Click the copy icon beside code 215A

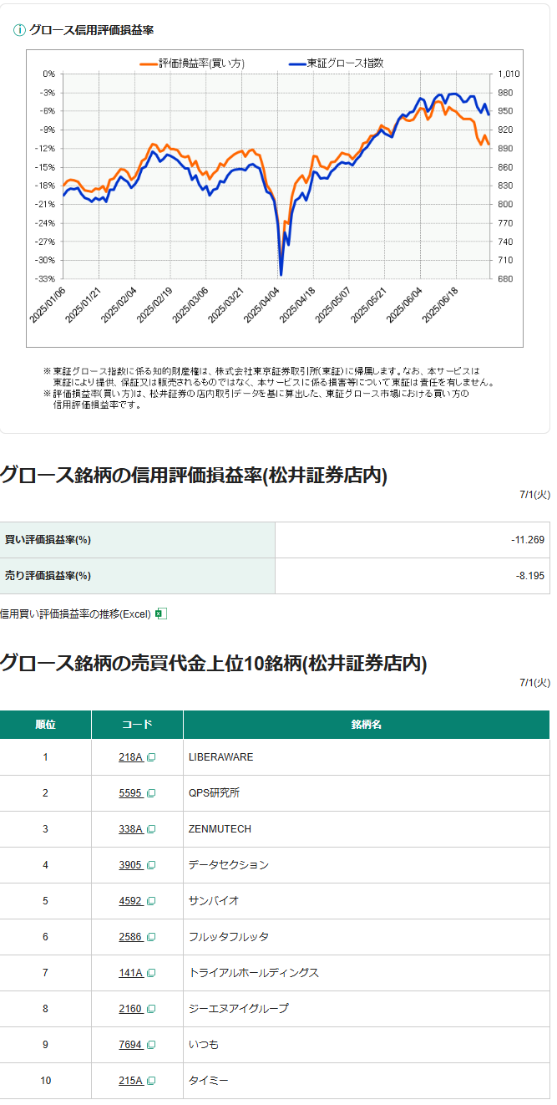tap(151, 1081)
